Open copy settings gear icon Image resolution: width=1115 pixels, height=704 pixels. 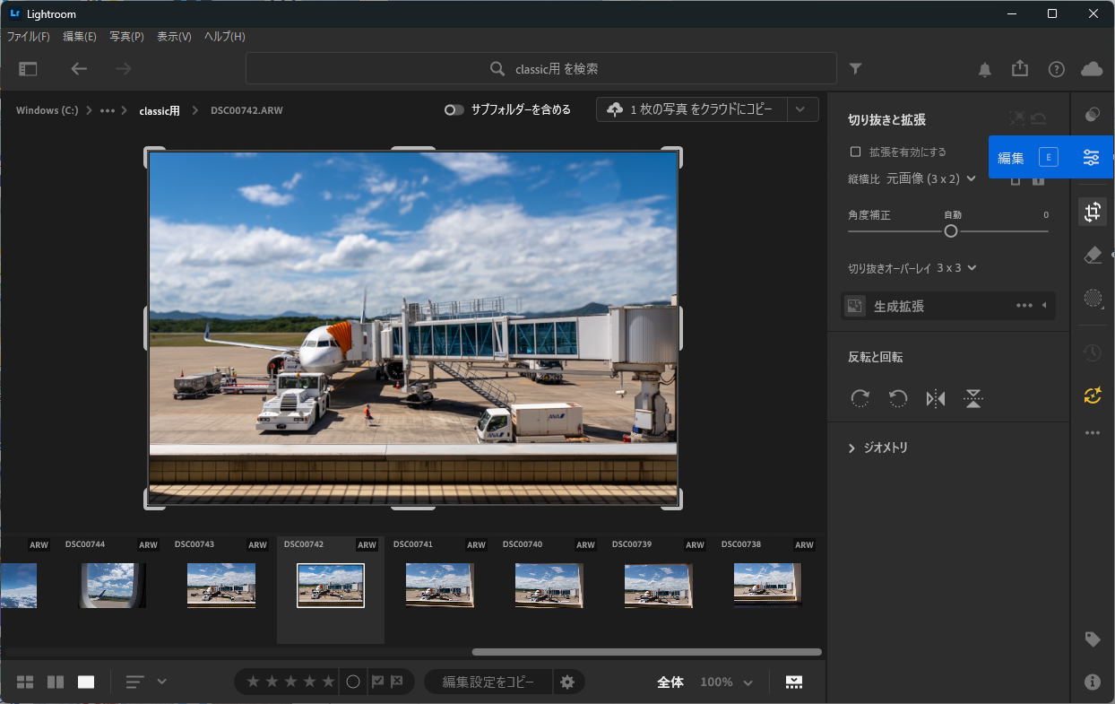click(567, 682)
